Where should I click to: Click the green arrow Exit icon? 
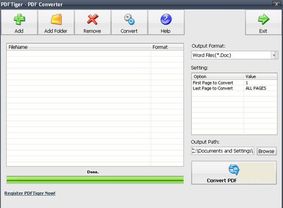click(264, 19)
